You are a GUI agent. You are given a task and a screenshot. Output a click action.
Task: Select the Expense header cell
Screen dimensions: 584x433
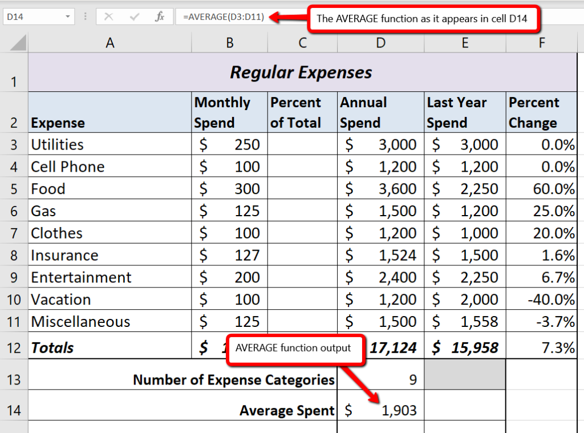[x=110, y=112]
